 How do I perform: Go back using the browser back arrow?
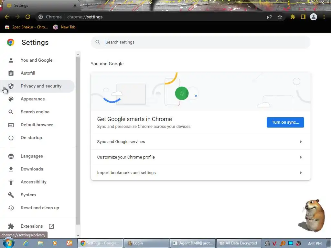click(7, 17)
